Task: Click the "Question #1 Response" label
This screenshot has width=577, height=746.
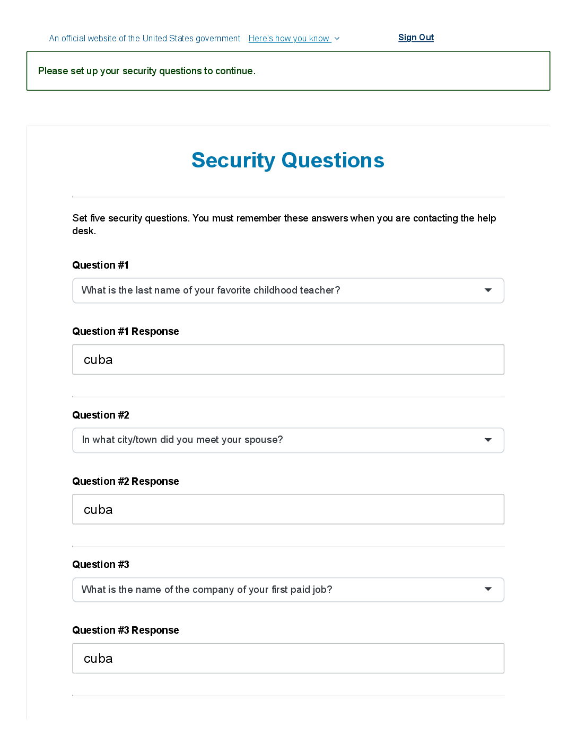Action: (126, 332)
